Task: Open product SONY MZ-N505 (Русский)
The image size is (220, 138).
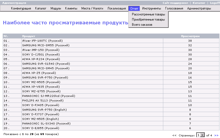Action: click(x=41, y=82)
